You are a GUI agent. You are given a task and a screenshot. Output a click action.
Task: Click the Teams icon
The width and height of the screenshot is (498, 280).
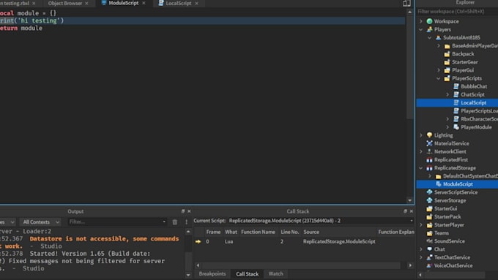click(429, 233)
